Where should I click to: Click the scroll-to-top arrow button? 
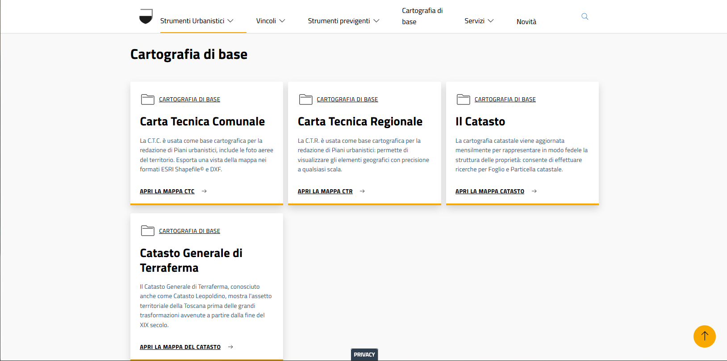click(705, 336)
